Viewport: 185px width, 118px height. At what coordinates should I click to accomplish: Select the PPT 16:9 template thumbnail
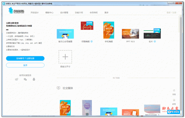coord(130,34)
